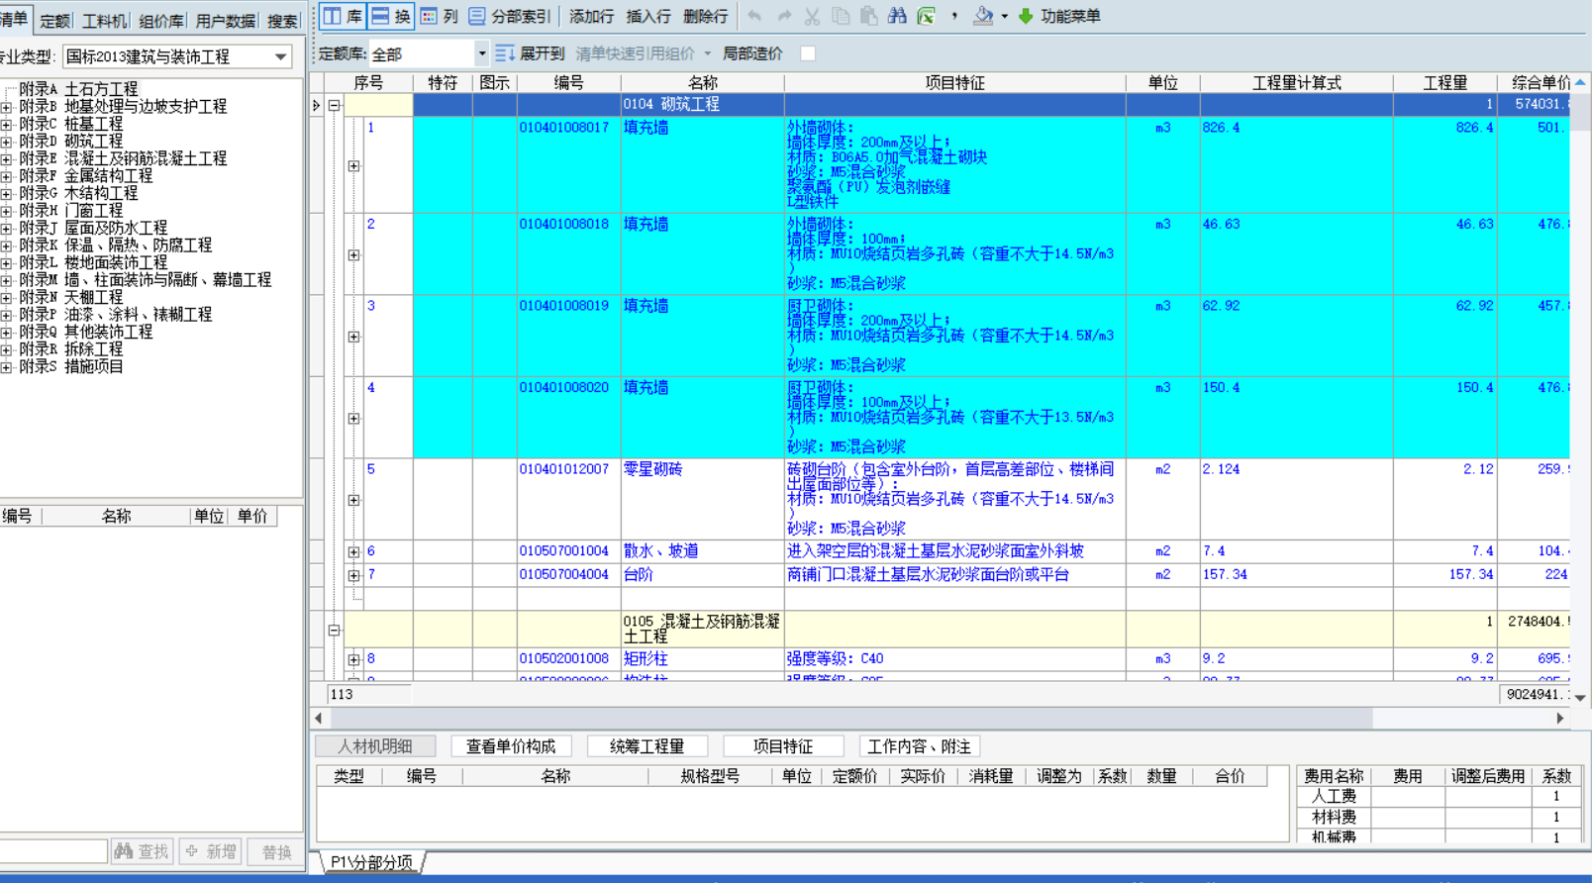Viewport: 1592px width, 883px height.
Task: Switch to the 工料机 tab
Action: tap(104, 21)
